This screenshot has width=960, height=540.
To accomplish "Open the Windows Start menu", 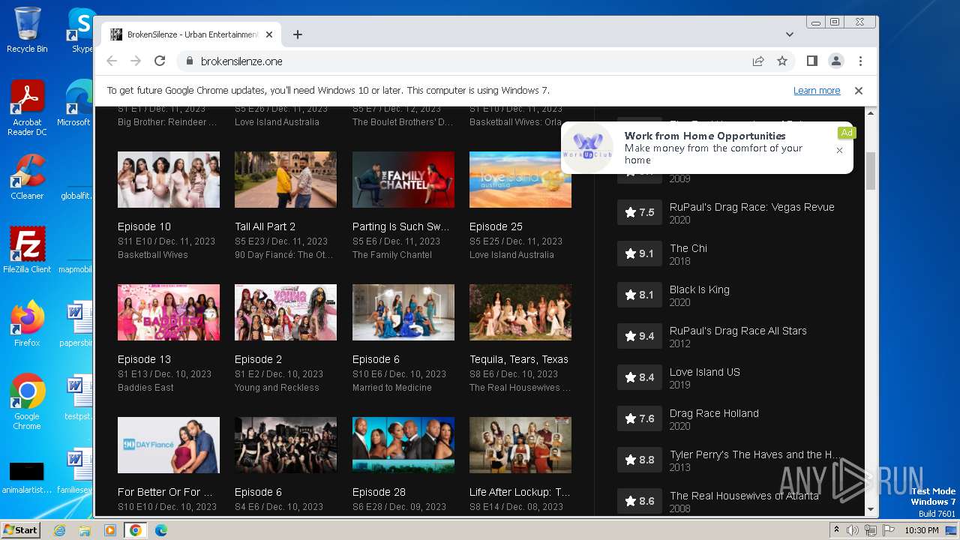I will (20, 529).
